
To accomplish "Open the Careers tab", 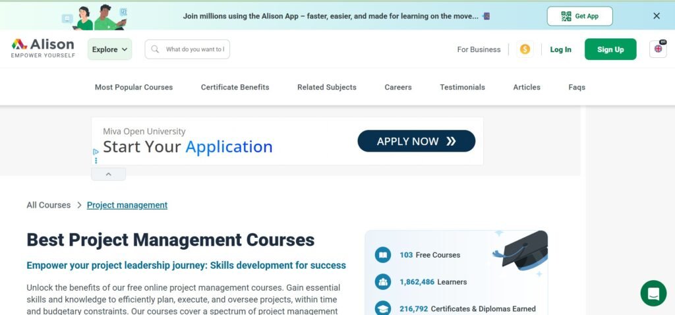I will 398,87.
